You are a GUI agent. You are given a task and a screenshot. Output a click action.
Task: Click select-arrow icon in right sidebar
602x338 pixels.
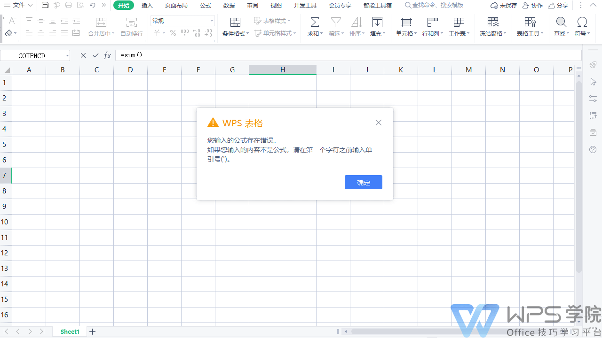[593, 82]
